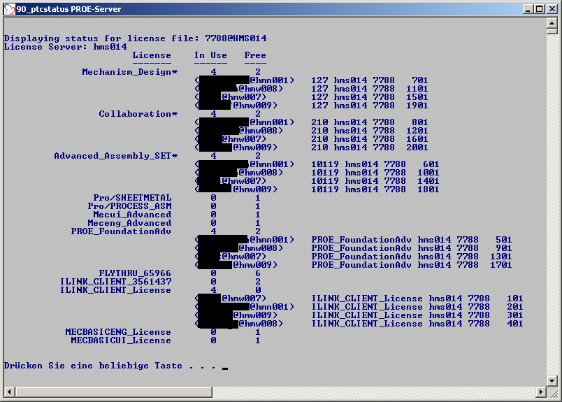Click the Free value 6 for FLYTHRU_65966
562x402 pixels.
coord(258,273)
